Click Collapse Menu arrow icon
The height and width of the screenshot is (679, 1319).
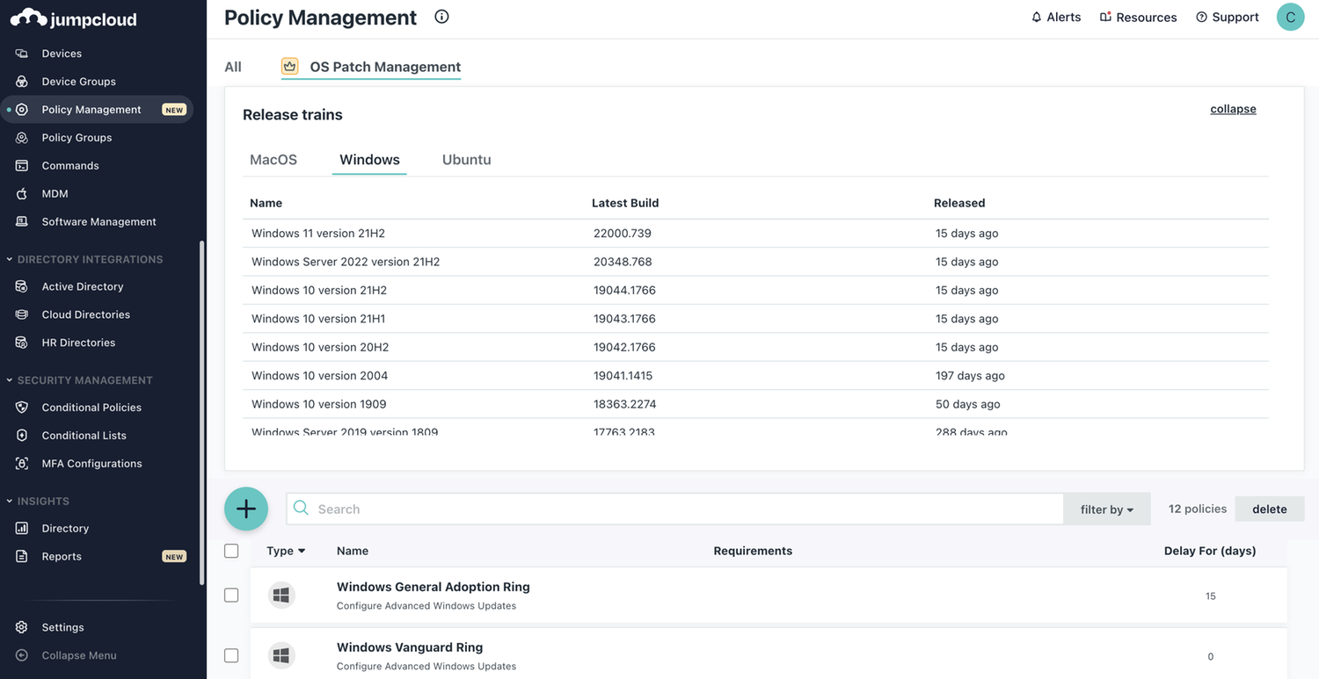22,655
